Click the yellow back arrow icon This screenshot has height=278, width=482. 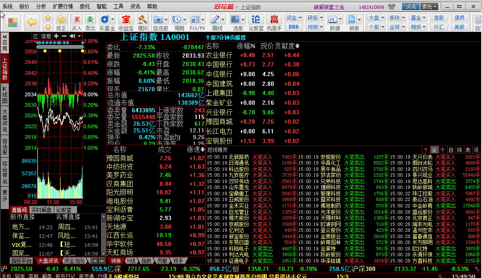click(x=32, y=22)
